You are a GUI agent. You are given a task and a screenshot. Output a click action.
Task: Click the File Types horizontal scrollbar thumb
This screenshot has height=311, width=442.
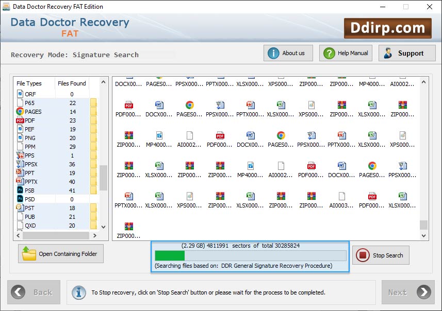[x=56, y=235]
